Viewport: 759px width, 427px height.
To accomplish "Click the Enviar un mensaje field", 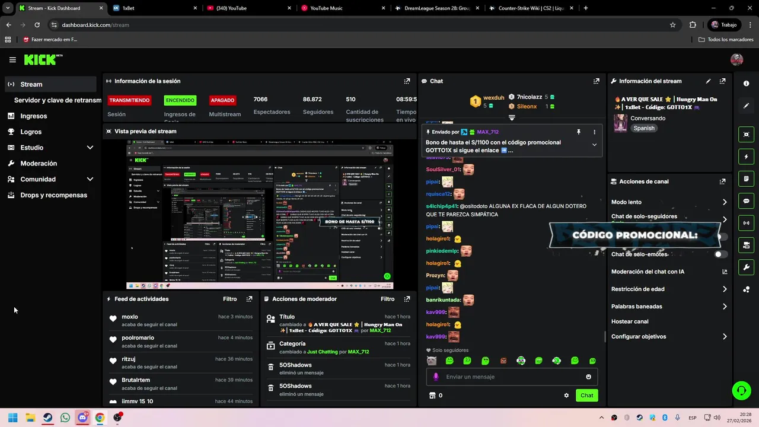I will coord(512,377).
